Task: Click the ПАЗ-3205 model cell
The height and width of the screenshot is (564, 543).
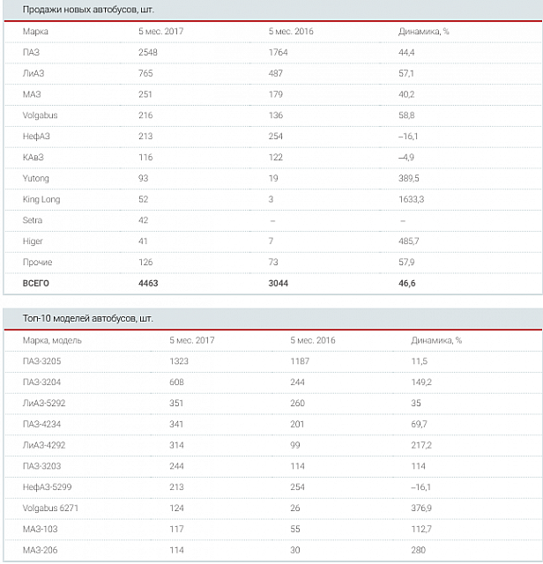Action: (43, 361)
